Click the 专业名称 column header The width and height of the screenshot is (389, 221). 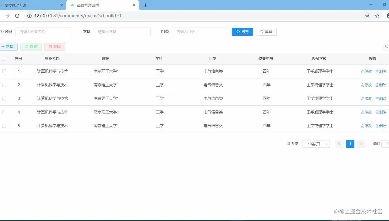tap(52, 59)
